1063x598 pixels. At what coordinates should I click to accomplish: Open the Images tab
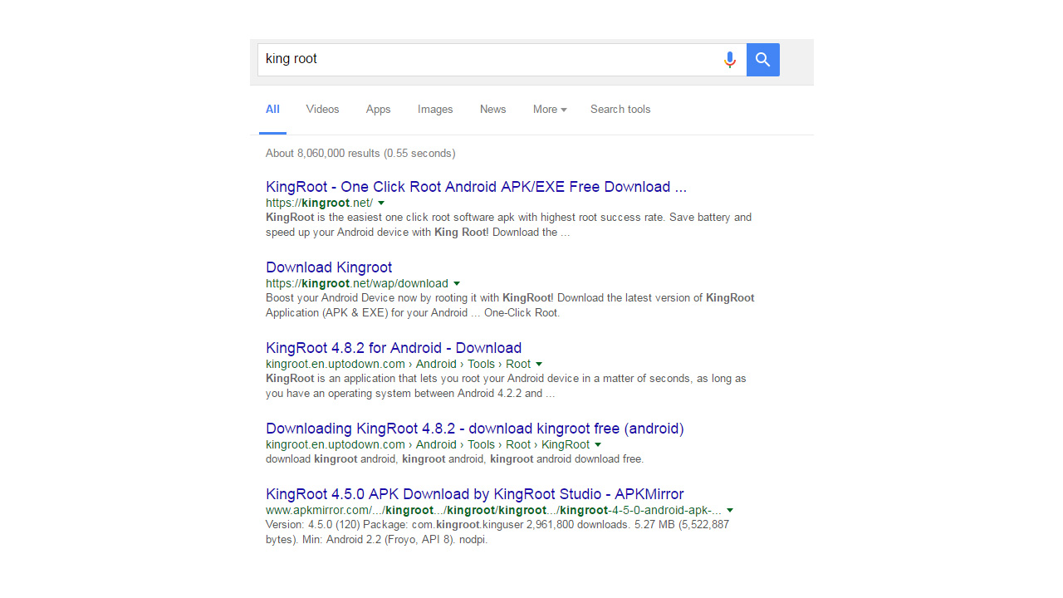pyautogui.click(x=435, y=110)
